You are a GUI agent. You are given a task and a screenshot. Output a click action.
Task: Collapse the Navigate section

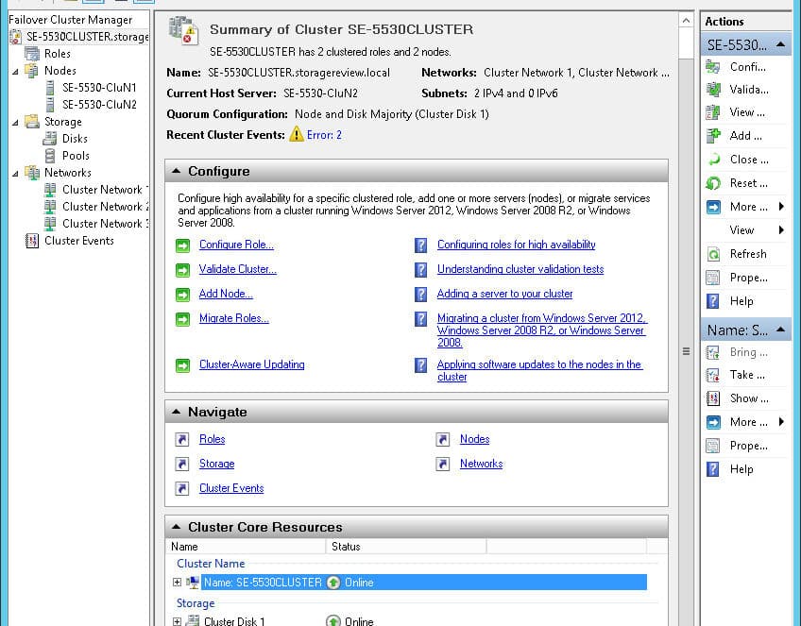[x=177, y=412]
